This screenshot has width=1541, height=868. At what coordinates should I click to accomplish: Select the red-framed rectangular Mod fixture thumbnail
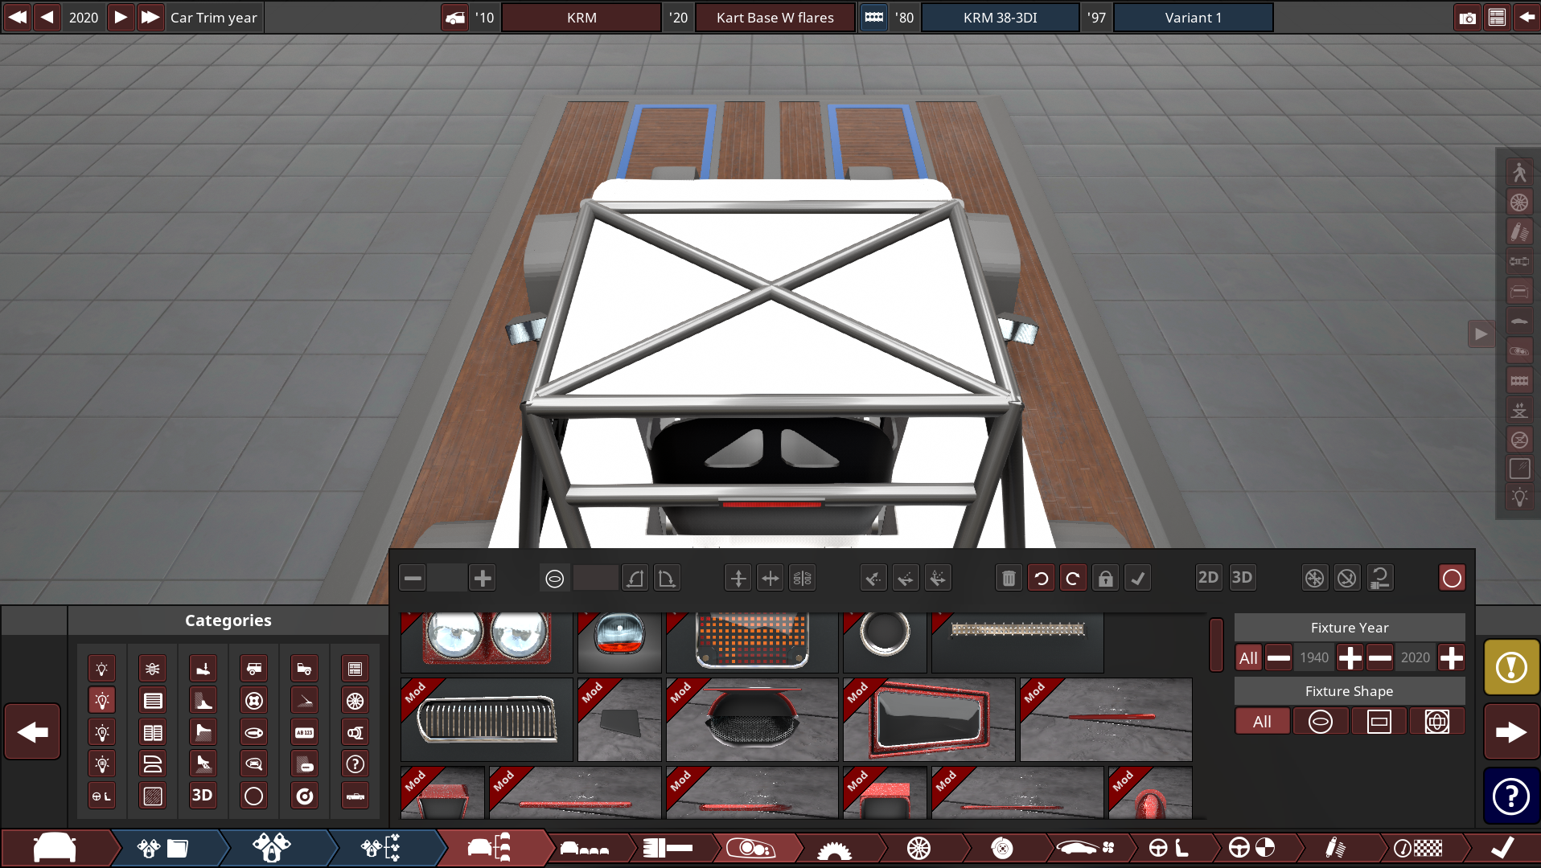coord(929,719)
